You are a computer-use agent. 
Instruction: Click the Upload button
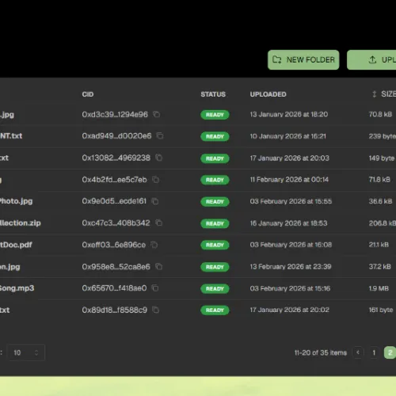[371, 60]
